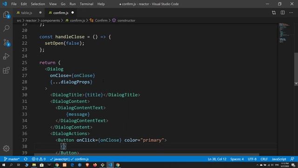The image size is (298, 168).
Task: Click the horizontal editor scrollbar
Action: 146,154
